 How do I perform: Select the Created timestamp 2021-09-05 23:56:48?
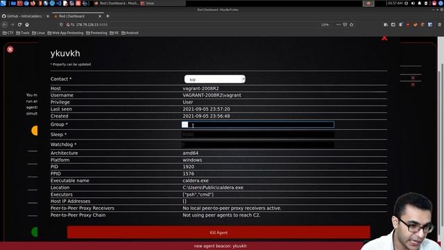pyautogui.click(x=206, y=116)
